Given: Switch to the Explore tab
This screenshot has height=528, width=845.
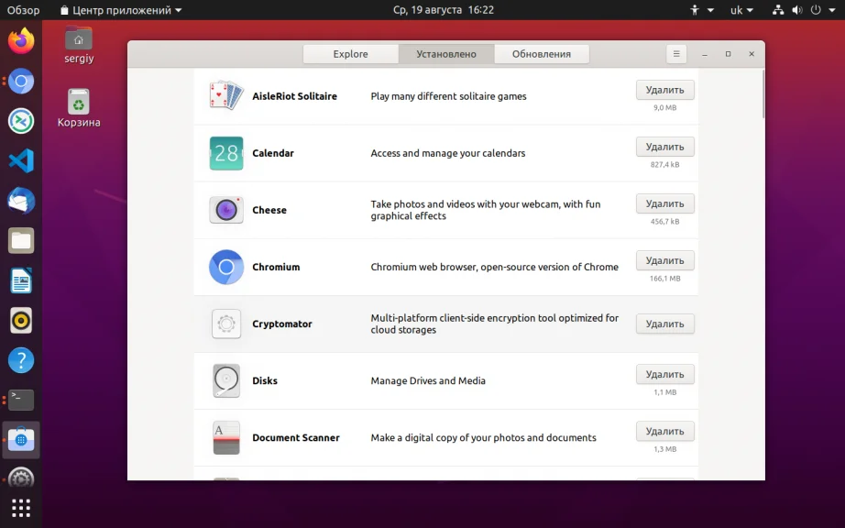Looking at the screenshot, I should point(351,54).
